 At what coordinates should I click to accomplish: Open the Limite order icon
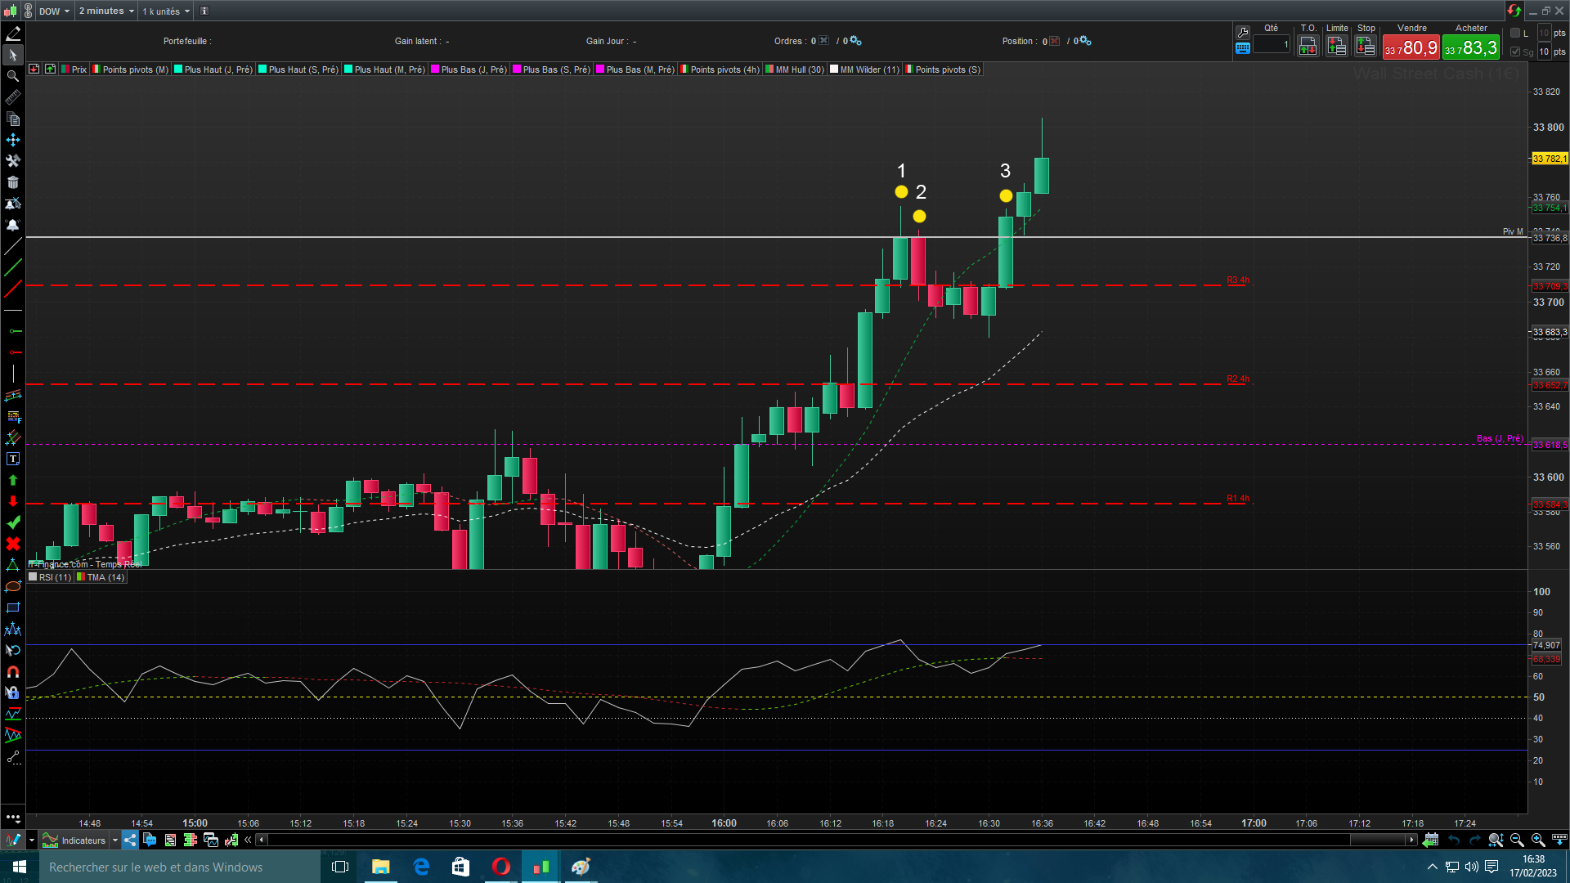(x=1337, y=47)
